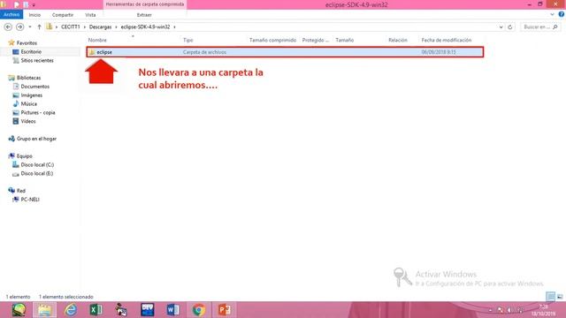Viewport: 566px width, 318px height.
Task: Open Excel from taskbar
Action: click(96, 310)
